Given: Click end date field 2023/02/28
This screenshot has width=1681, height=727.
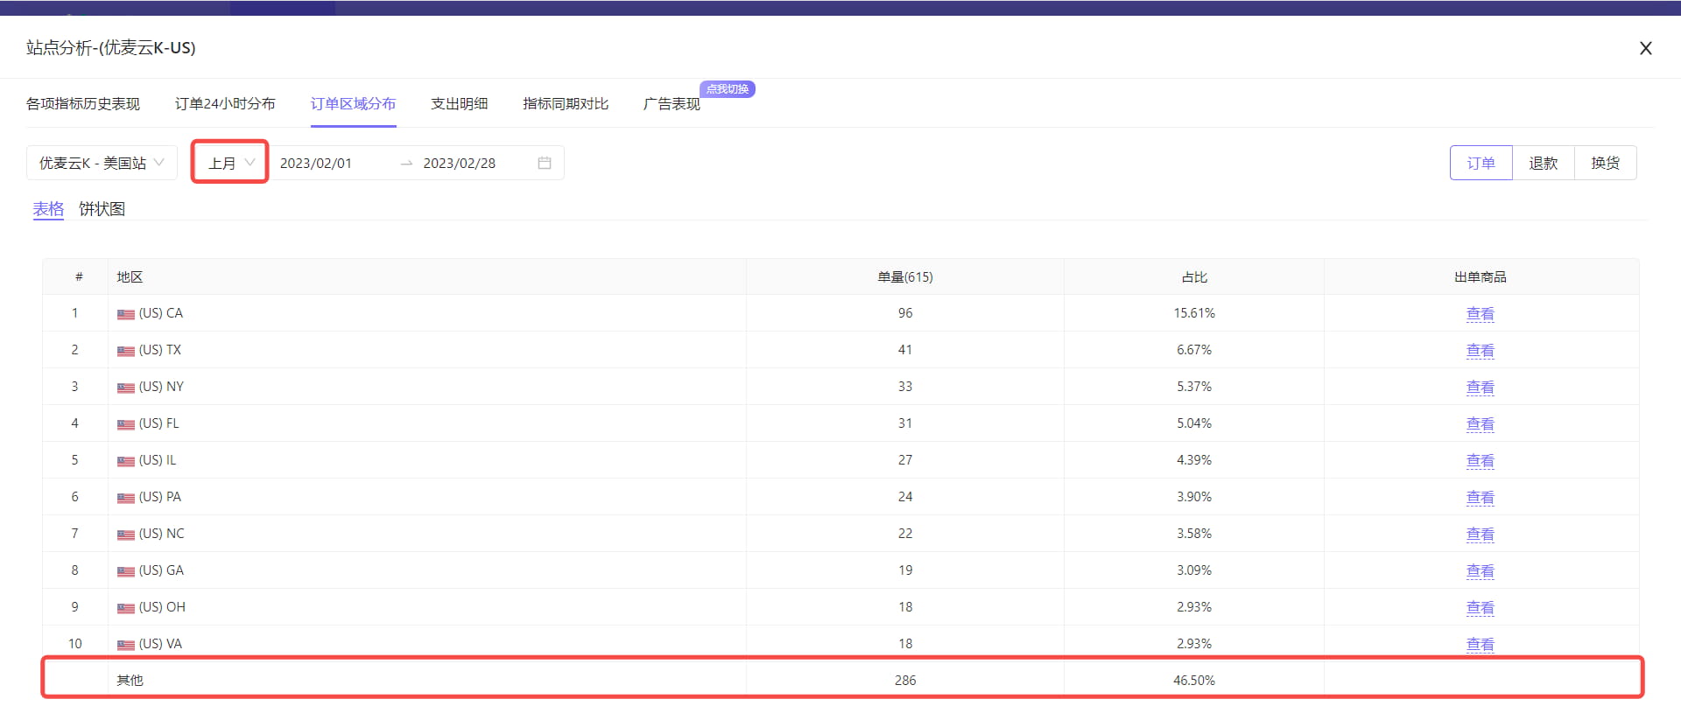Looking at the screenshot, I should [459, 163].
